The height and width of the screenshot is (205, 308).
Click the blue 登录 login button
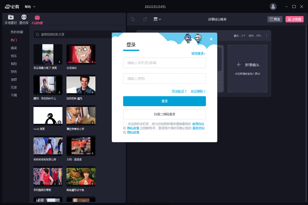point(164,101)
